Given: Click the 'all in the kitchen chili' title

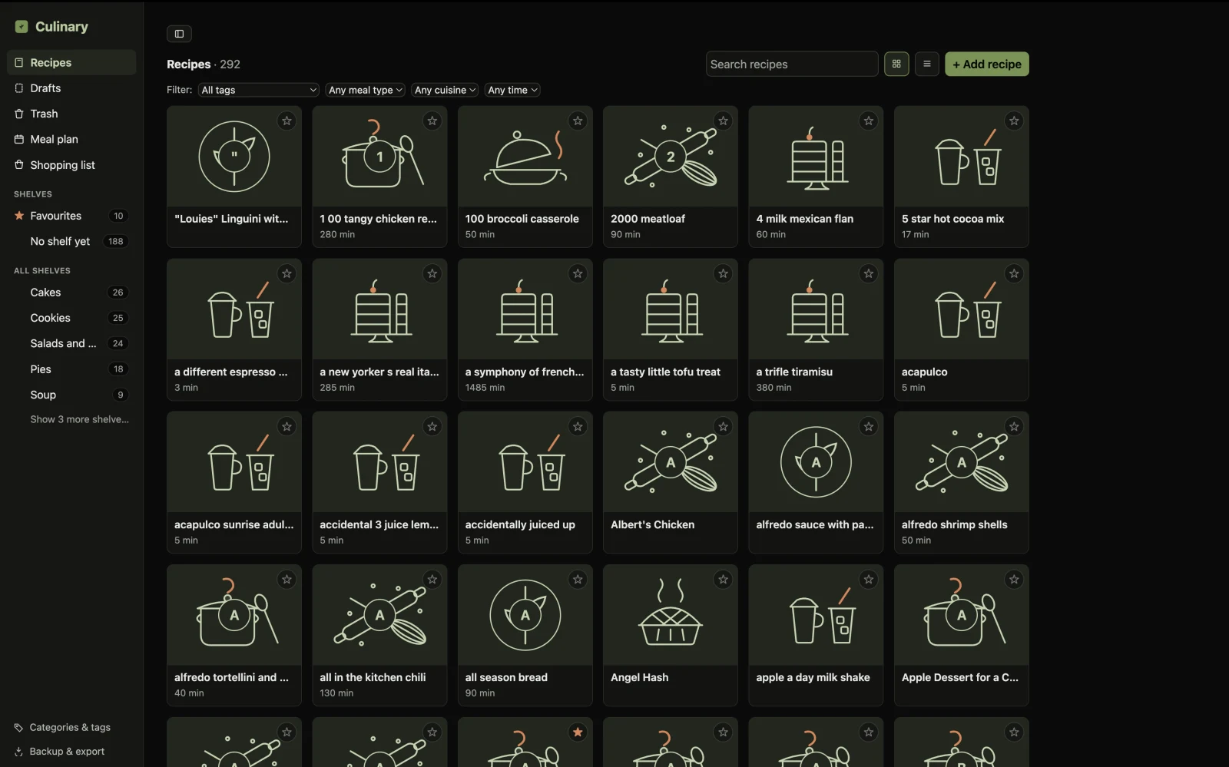Looking at the screenshot, I should tap(373, 677).
